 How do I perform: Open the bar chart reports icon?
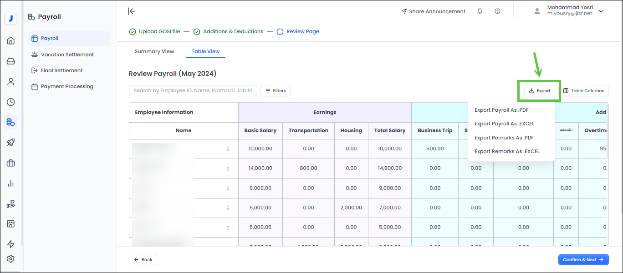click(x=11, y=184)
